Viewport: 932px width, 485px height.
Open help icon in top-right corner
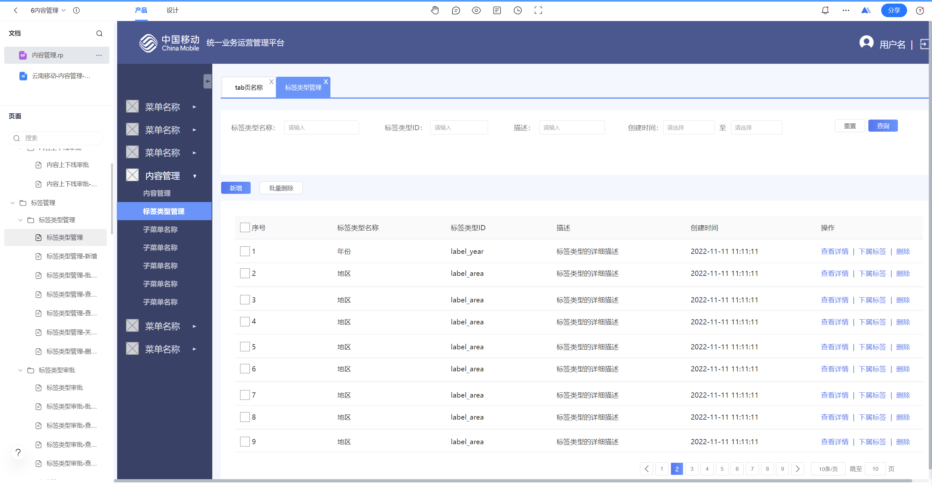(x=920, y=10)
